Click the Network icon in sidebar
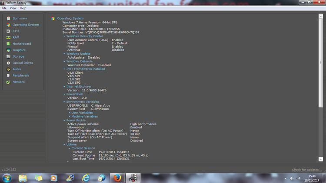This screenshot has height=183, width=326. pyautogui.click(x=8, y=82)
